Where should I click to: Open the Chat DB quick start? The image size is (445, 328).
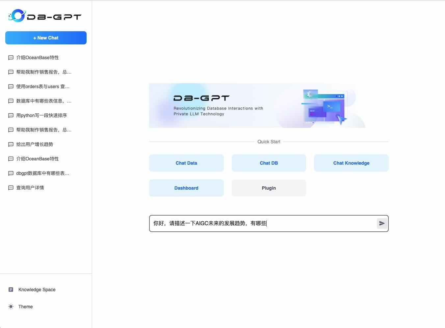pyautogui.click(x=269, y=163)
